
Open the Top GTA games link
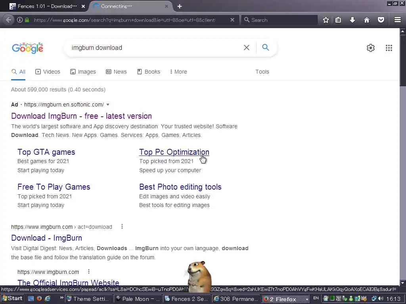click(x=46, y=152)
